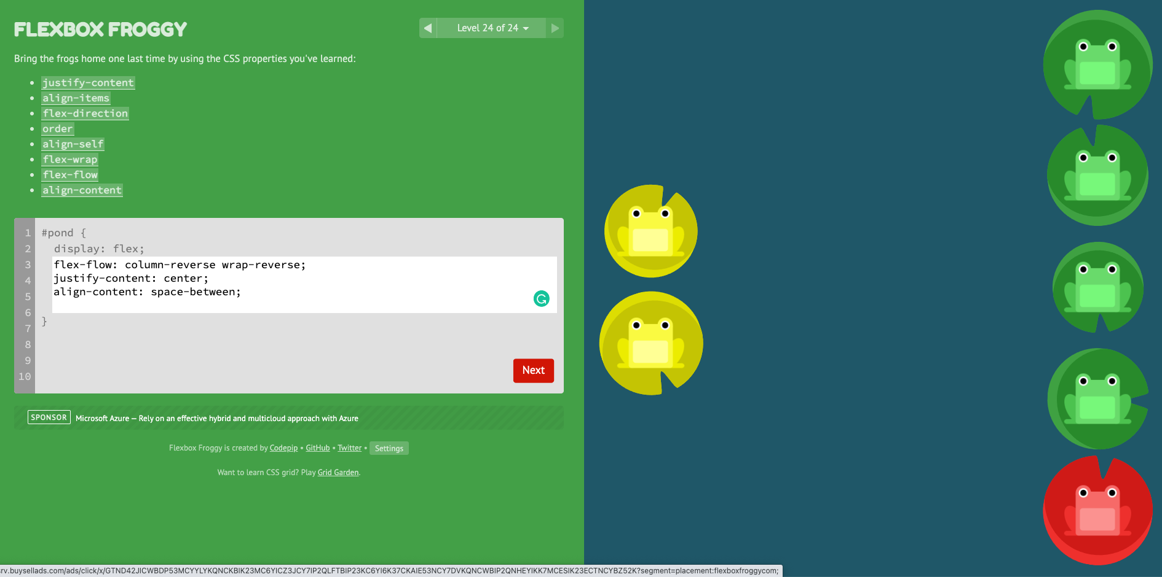Click the Next button
1162x577 pixels.
(534, 371)
